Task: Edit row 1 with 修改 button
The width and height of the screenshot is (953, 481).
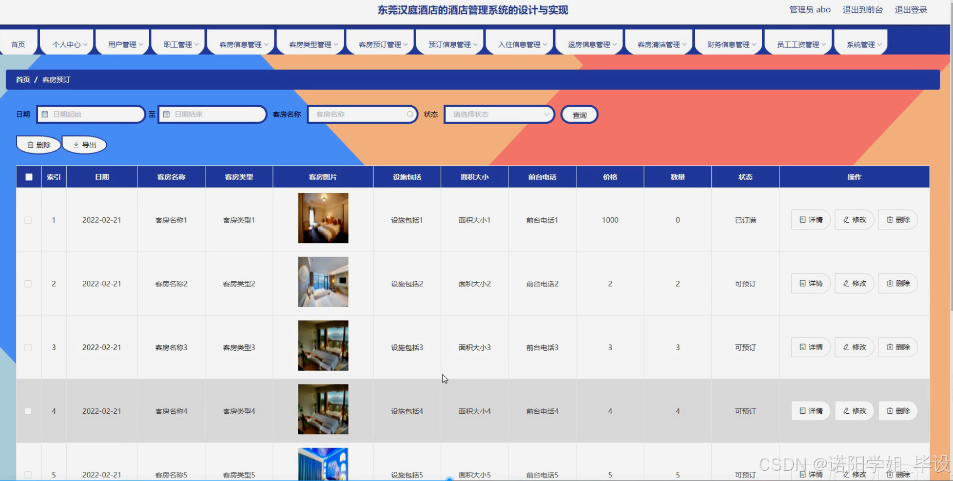Action: (x=854, y=220)
